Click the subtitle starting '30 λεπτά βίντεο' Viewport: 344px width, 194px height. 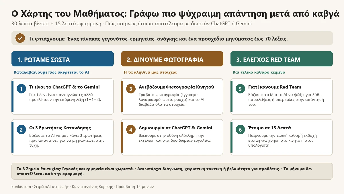pyautogui.click(x=132, y=24)
